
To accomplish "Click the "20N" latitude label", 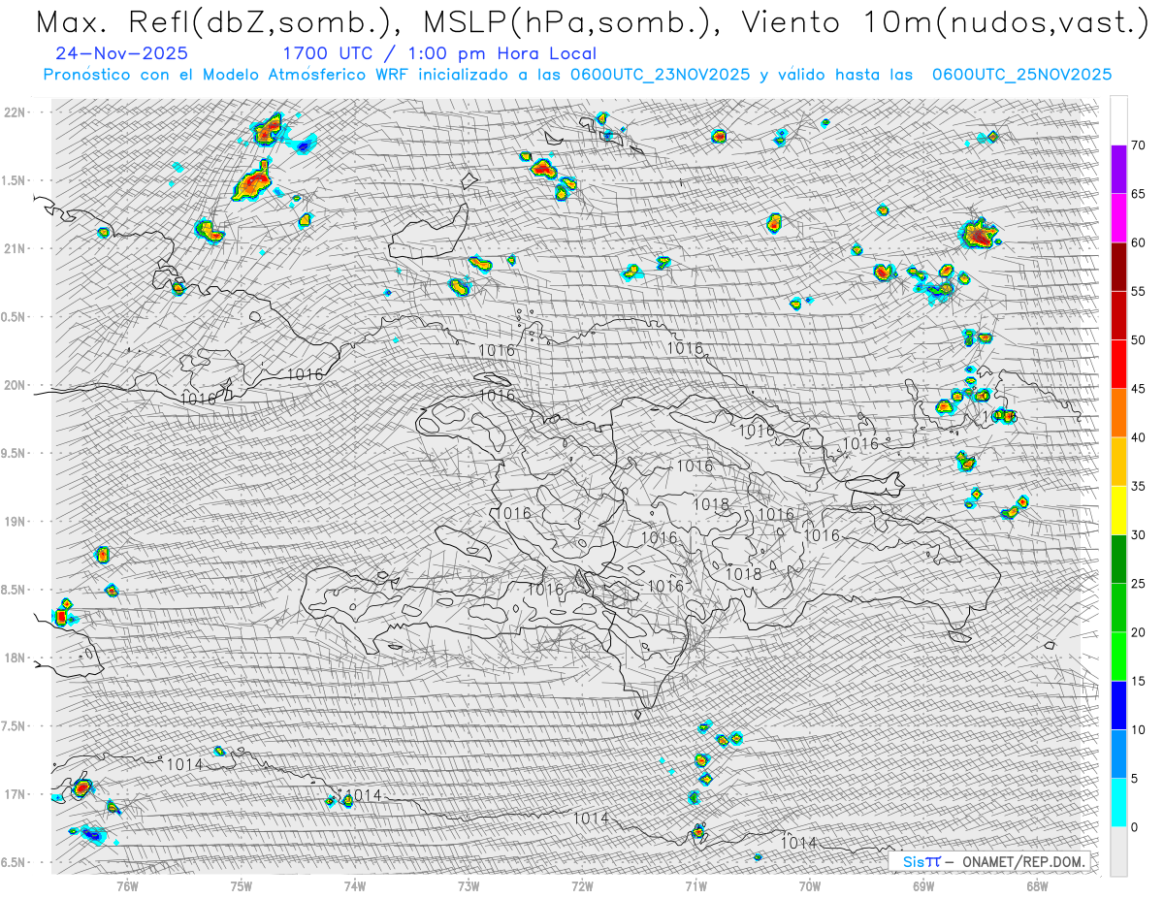I will point(16,385).
